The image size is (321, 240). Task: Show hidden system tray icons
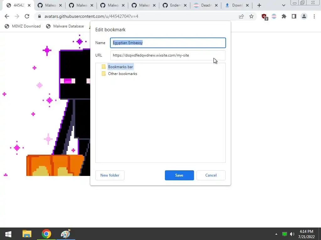click(276, 234)
